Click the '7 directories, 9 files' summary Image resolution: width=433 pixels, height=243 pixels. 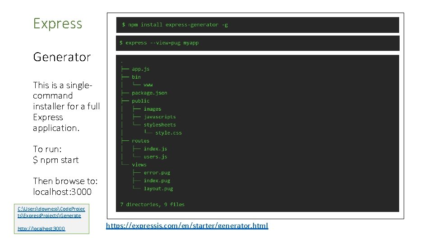tap(152, 204)
